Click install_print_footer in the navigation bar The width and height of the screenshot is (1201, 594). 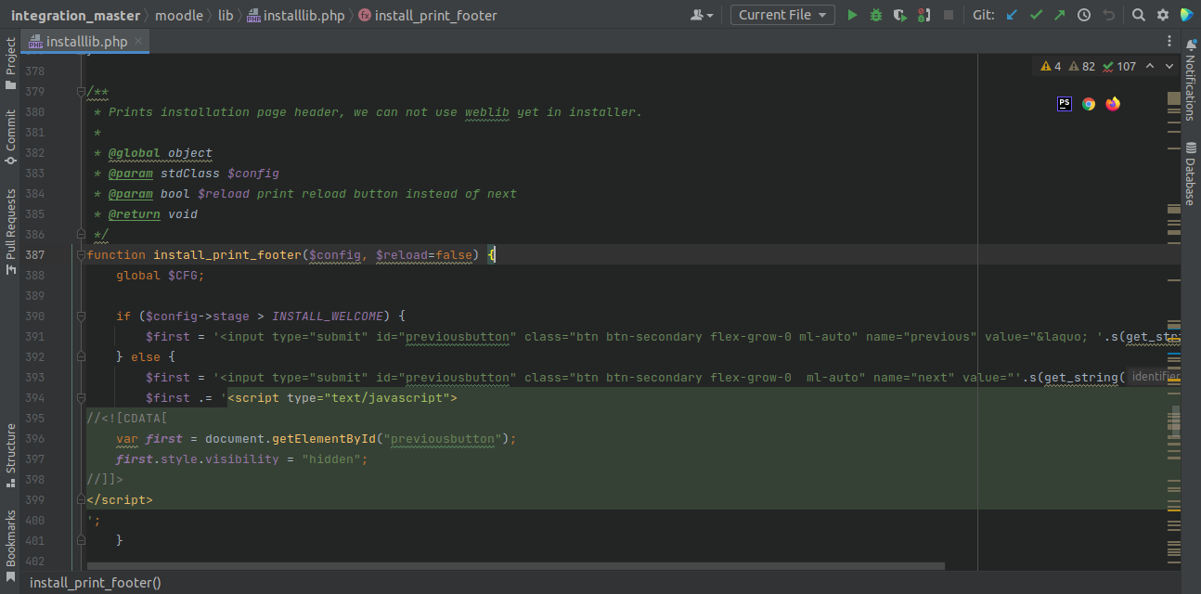pos(427,15)
